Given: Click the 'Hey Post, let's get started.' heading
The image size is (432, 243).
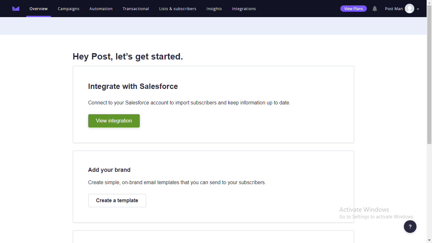Looking at the screenshot, I should pos(128,57).
